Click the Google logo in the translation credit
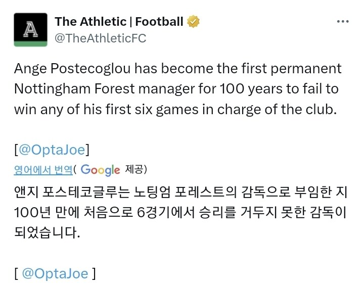The width and height of the screenshot is (364, 288). pyautogui.click(x=100, y=170)
